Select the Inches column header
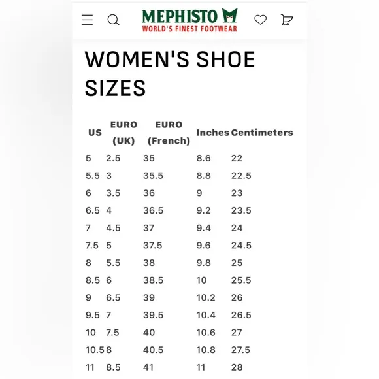 click(x=213, y=133)
